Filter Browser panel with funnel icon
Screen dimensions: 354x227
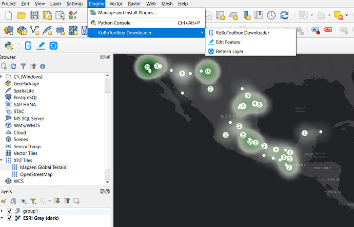coord(23,66)
